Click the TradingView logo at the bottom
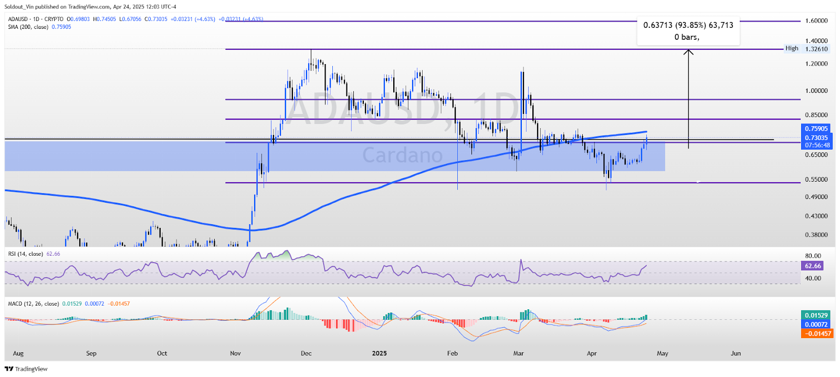The image size is (840, 377). click(26, 369)
